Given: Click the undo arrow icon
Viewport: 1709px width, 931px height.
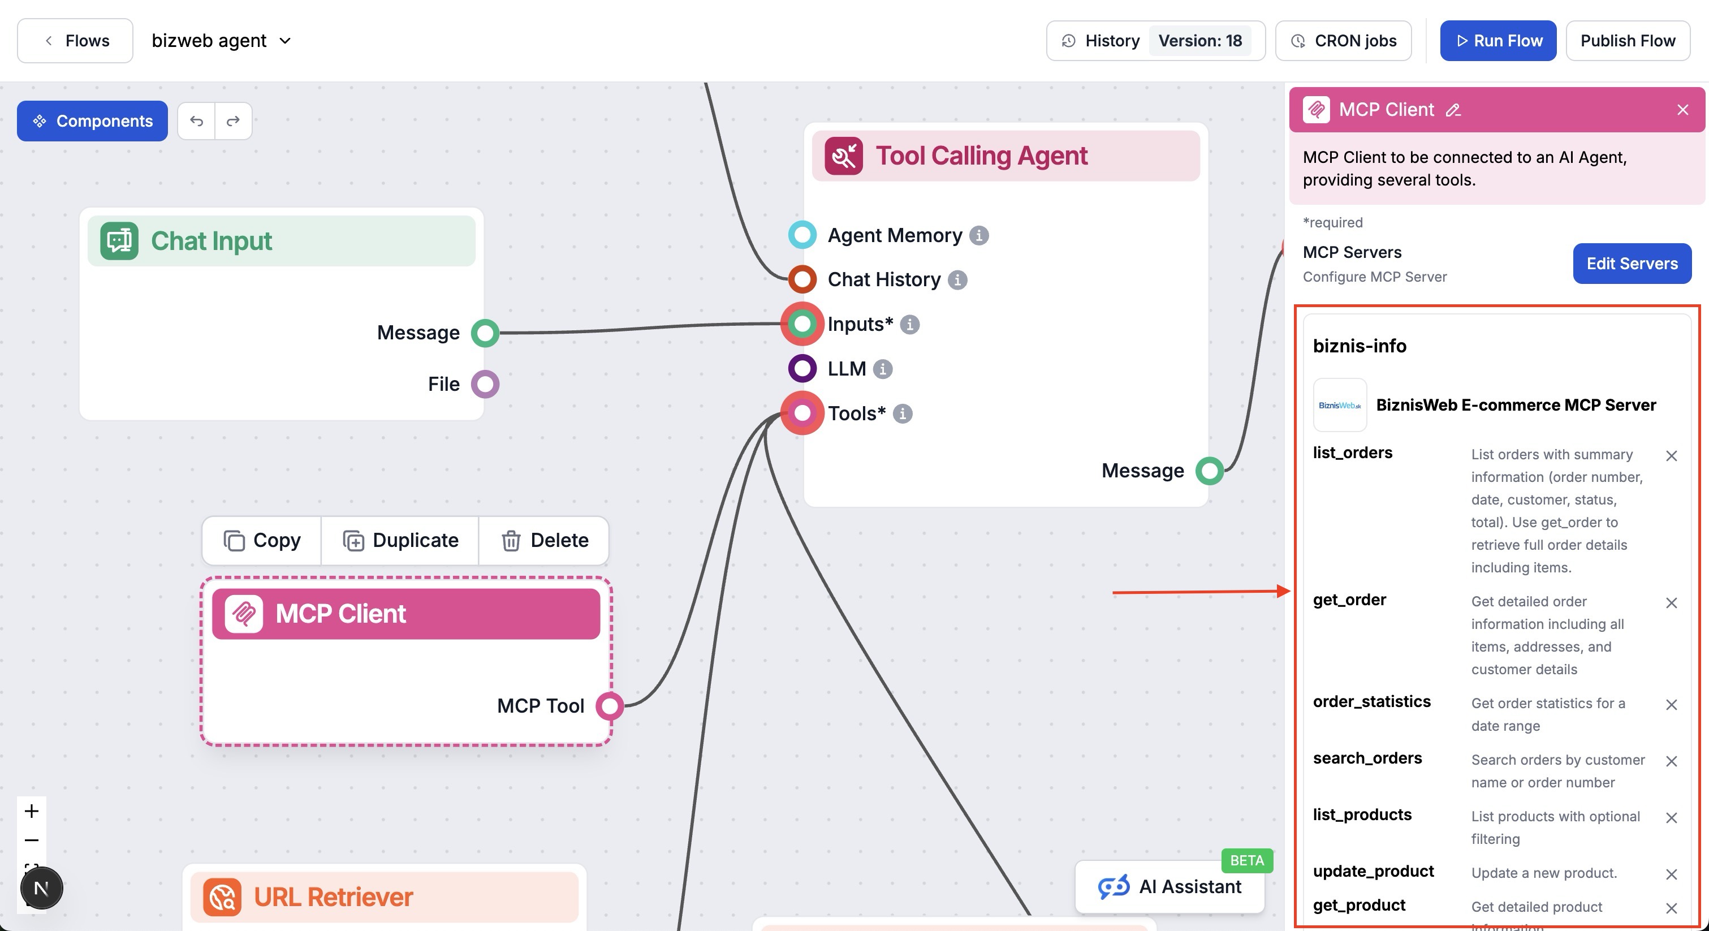Looking at the screenshot, I should click(196, 121).
